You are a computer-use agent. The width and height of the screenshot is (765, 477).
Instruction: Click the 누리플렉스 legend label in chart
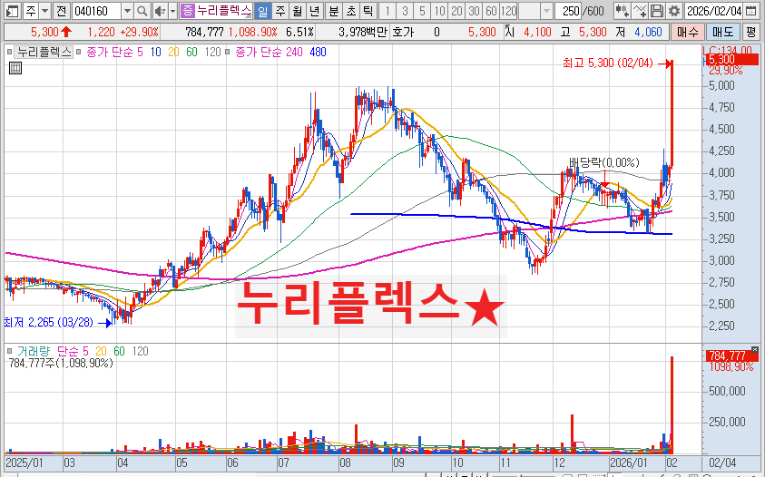click(x=44, y=53)
